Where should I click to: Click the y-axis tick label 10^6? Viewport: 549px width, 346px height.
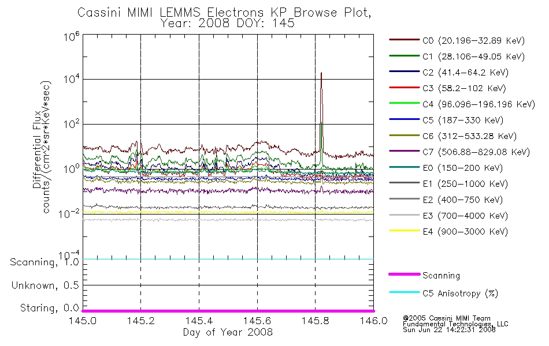coord(72,36)
